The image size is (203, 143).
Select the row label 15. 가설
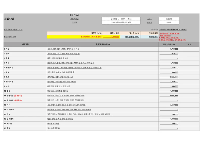pos(7,114)
